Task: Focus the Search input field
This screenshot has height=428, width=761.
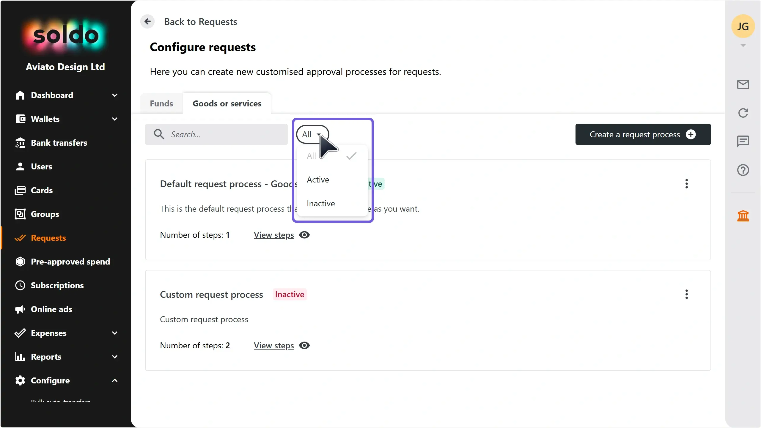Action: point(216,134)
